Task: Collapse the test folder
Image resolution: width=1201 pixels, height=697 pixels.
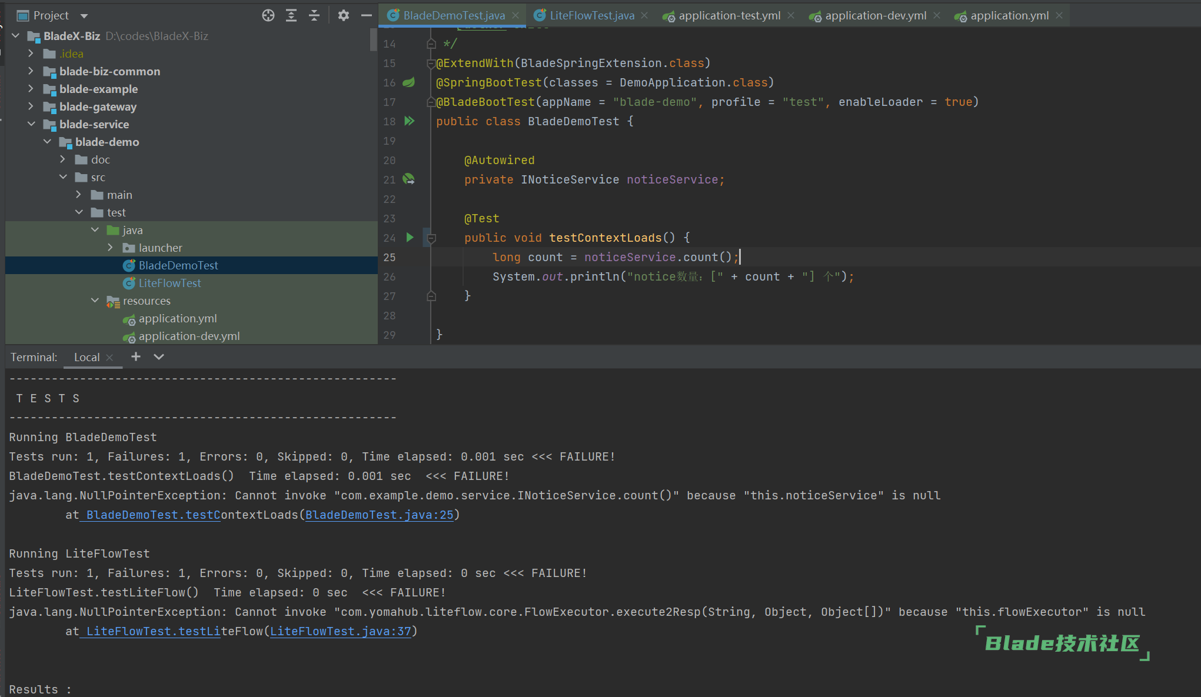Action: coord(79,212)
